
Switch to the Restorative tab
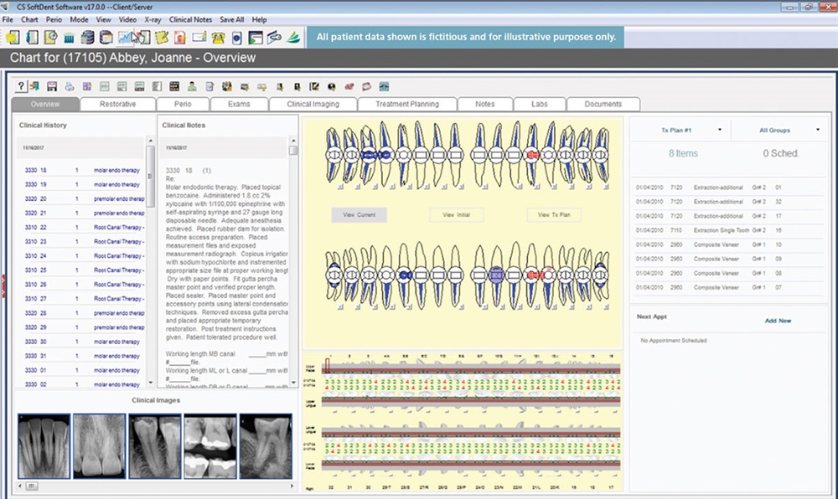[117, 104]
